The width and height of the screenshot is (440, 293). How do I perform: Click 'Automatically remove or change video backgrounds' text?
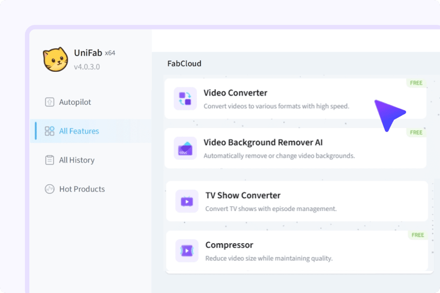tap(279, 156)
